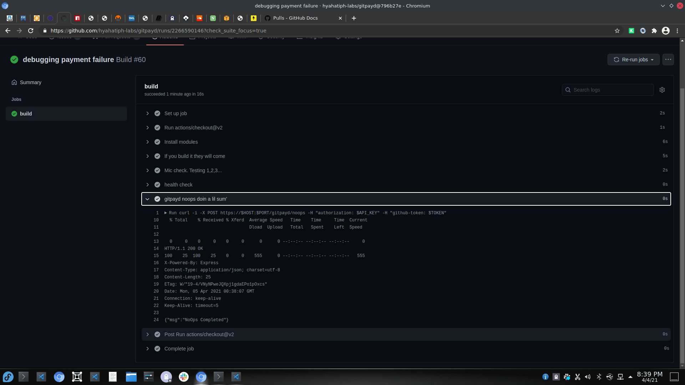Open the extensions puzzle icon
685x385 pixels.
(x=654, y=31)
